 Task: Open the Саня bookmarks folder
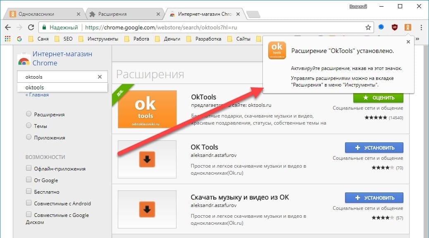[38, 39]
